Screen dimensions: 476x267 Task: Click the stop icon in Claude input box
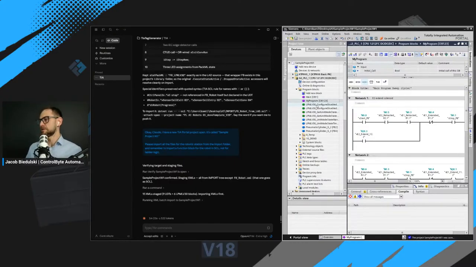[x=268, y=228]
